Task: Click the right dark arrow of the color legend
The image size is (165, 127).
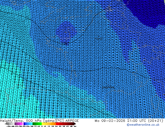Action: click(x=75, y=124)
